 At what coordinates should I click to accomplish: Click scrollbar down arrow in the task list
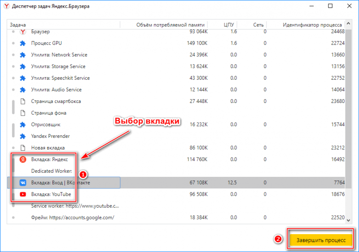tap(348, 220)
